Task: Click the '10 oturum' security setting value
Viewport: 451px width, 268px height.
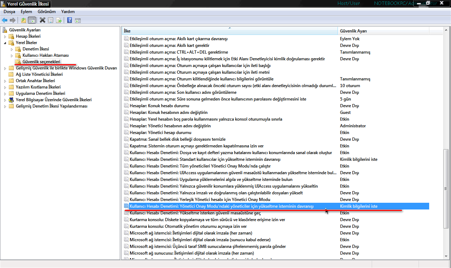Action: (350, 86)
